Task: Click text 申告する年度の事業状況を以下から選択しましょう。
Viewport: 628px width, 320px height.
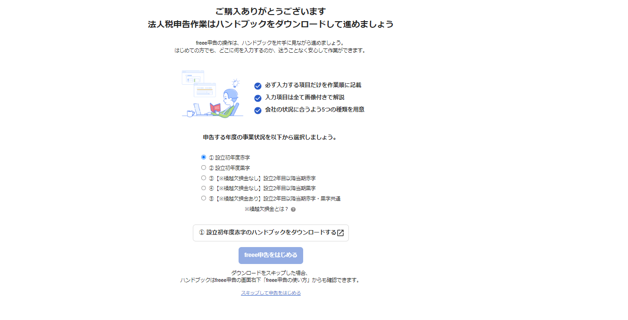Action: click(x=271, y=137)
